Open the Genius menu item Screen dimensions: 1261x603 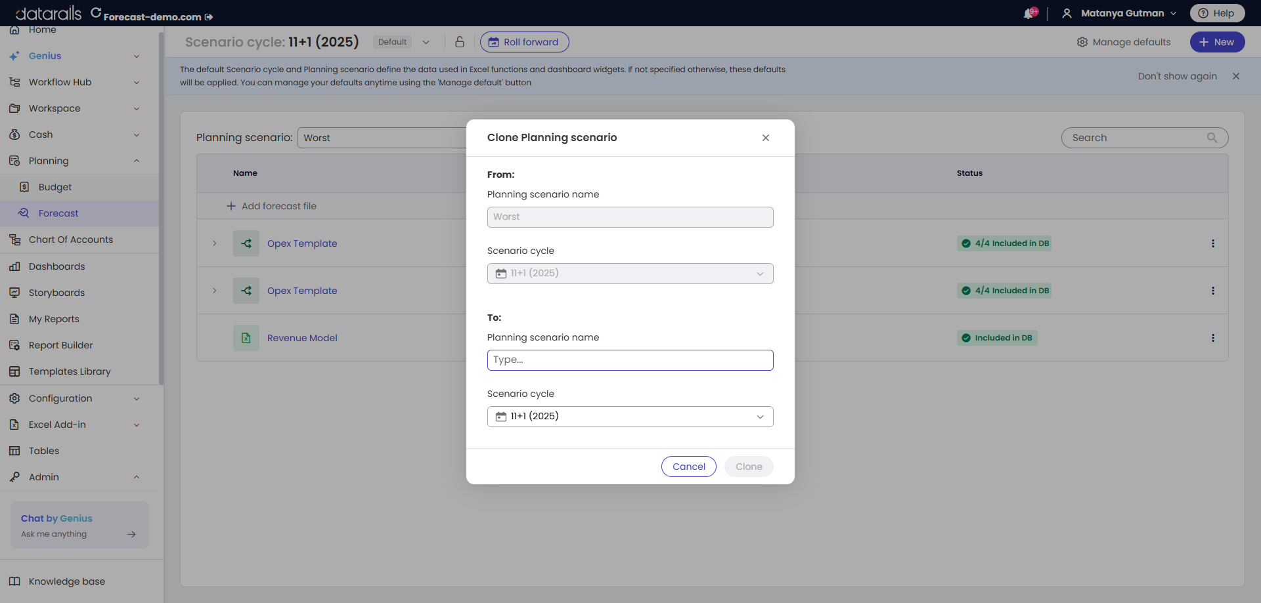click(45, 56)
